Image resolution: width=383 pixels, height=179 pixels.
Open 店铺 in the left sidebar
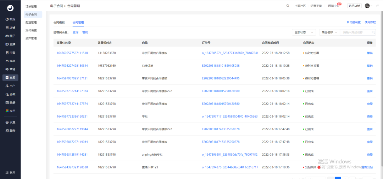(x=10, y=28)
